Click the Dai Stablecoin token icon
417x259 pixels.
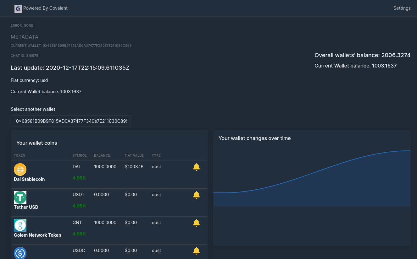click(20, 170)
